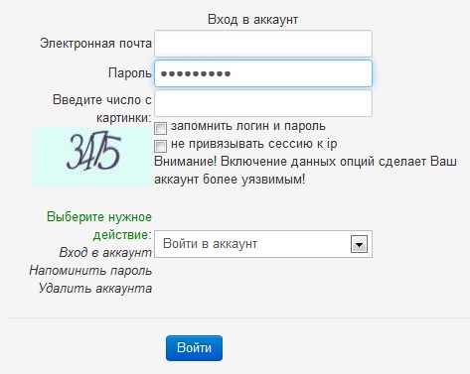
Task: Click the Внимание warning text
Action: coord(305,171)
